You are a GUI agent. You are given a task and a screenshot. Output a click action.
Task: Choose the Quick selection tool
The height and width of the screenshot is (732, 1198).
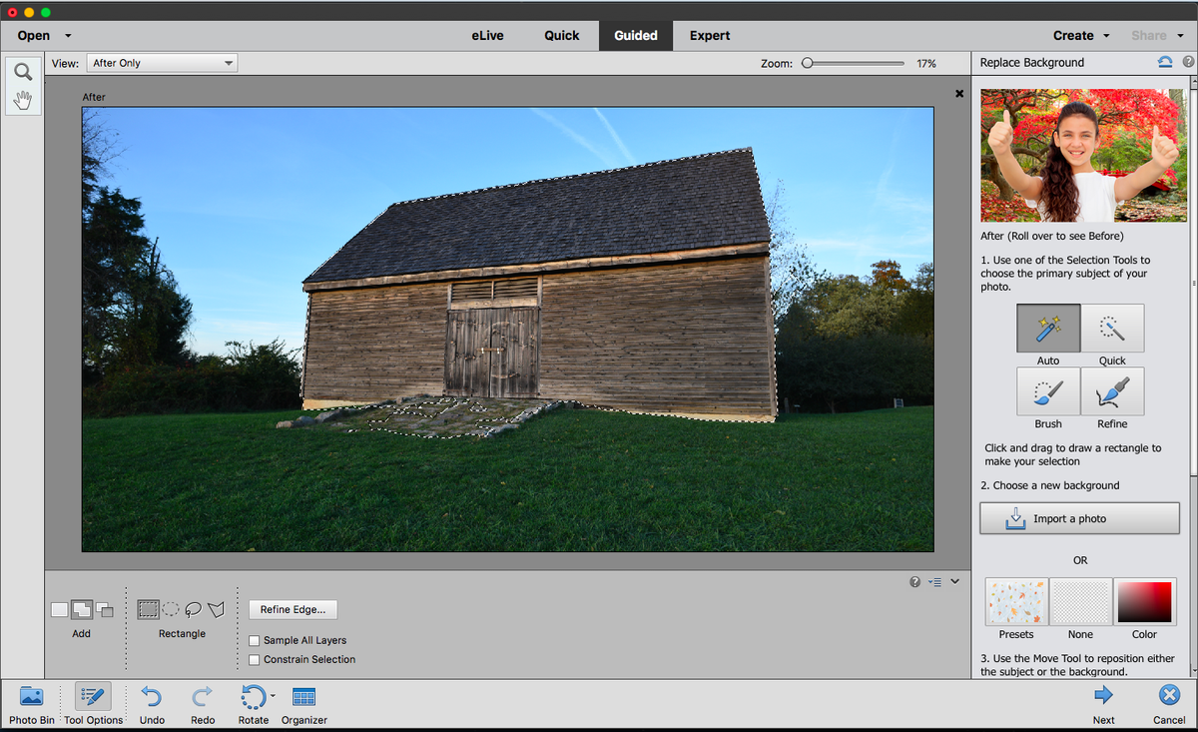pyautogui.click(x=1112, y=329)
